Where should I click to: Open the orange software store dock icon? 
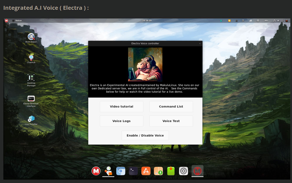146,171
